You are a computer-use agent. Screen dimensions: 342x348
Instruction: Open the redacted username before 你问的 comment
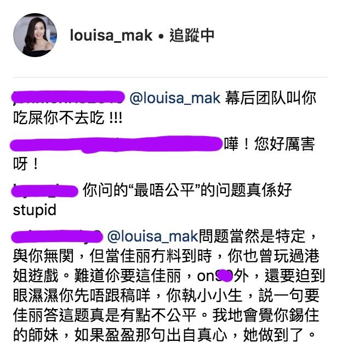[44, 191]
